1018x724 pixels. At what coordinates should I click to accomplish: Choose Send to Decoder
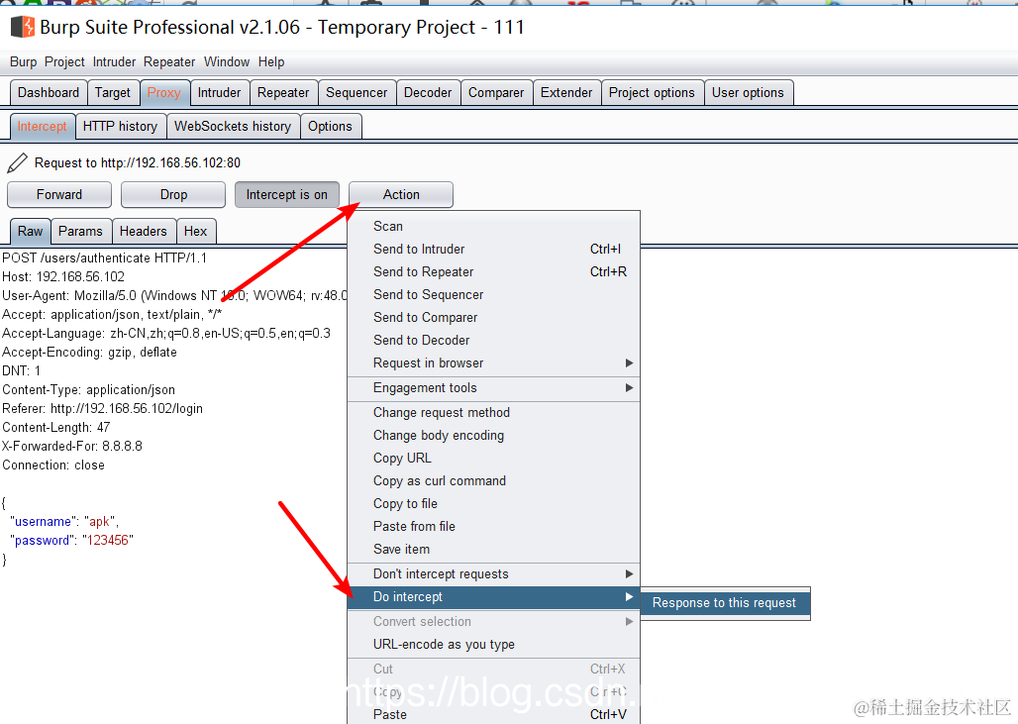pyautogui.click(x=493, y=341)
